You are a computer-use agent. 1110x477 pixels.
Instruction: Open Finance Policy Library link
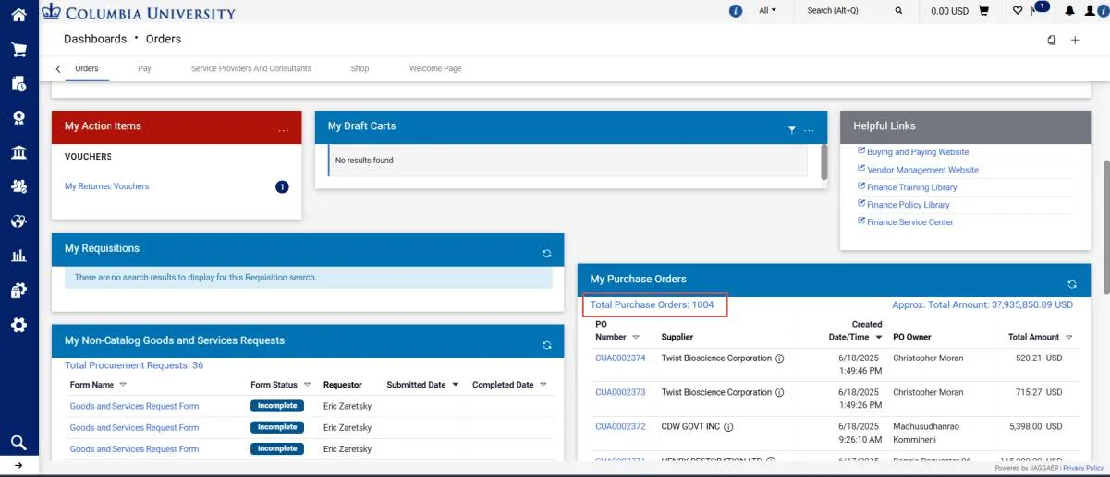pyautogui.click(x=908, y=205)
